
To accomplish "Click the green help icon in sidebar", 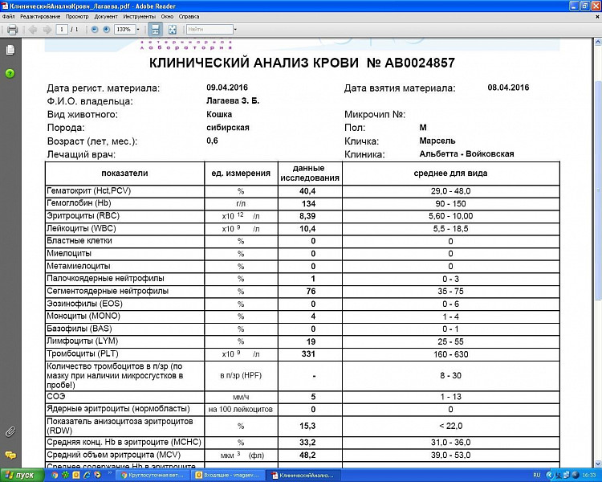I will [10, 73].
